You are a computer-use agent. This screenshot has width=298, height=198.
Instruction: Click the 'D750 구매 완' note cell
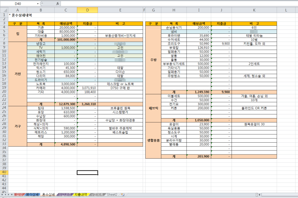120,88
